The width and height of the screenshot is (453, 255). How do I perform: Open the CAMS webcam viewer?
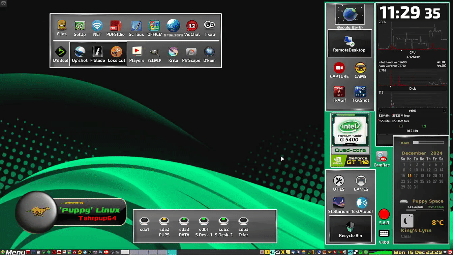360,71
